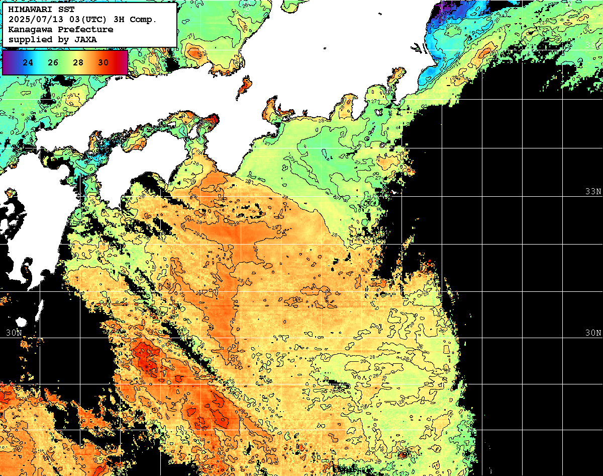
Task: Click the 30N label at the left edge
Action: tap(14, 333)
